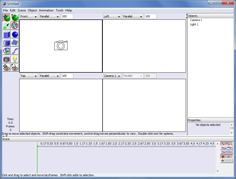Select the Move Object tool
236x179 pixels.
[6, 18]
